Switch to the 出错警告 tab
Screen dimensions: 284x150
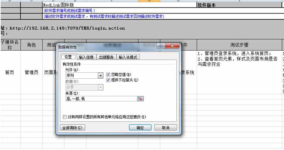[x=106, y=57]
